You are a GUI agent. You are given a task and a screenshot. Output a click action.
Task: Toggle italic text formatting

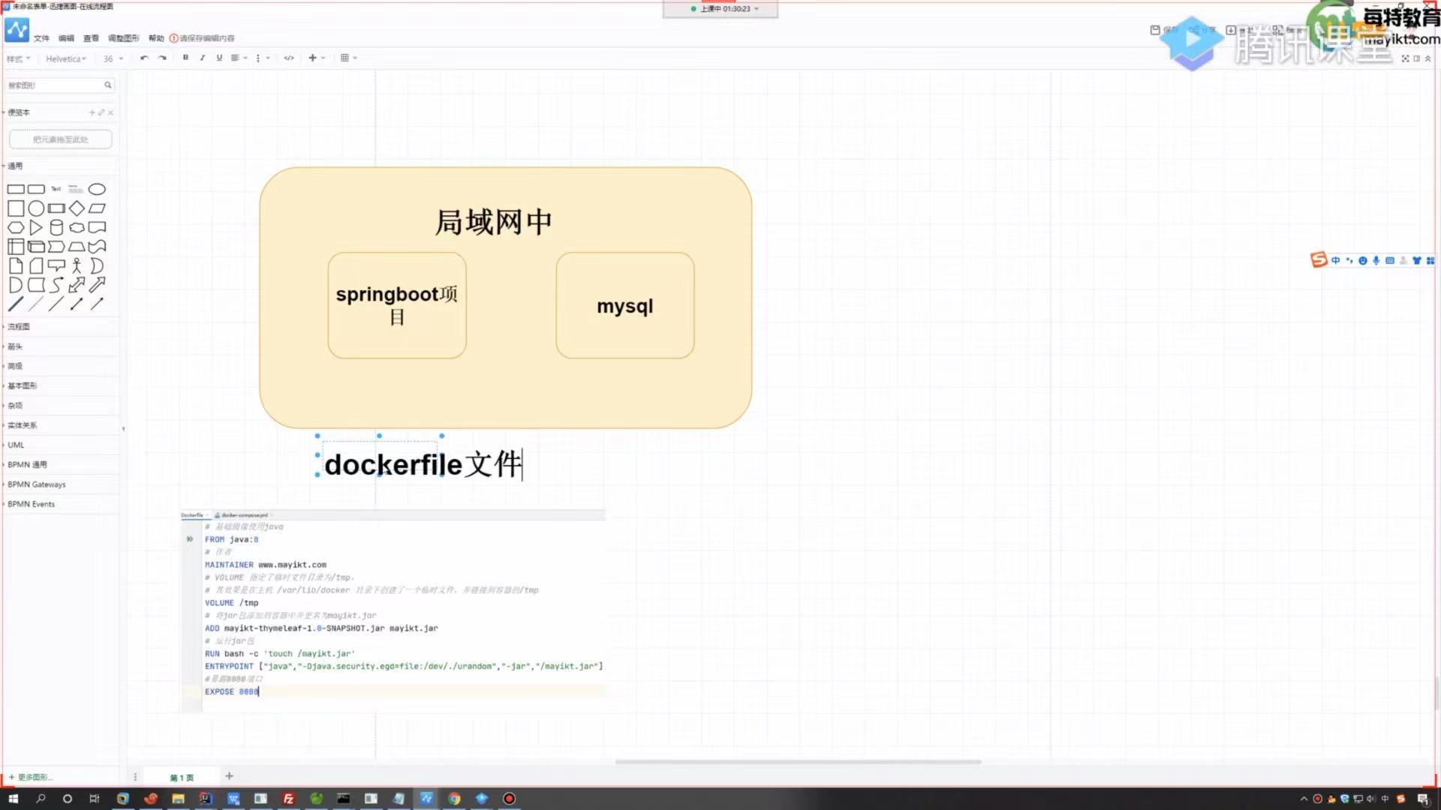click(x=202, y=58)
